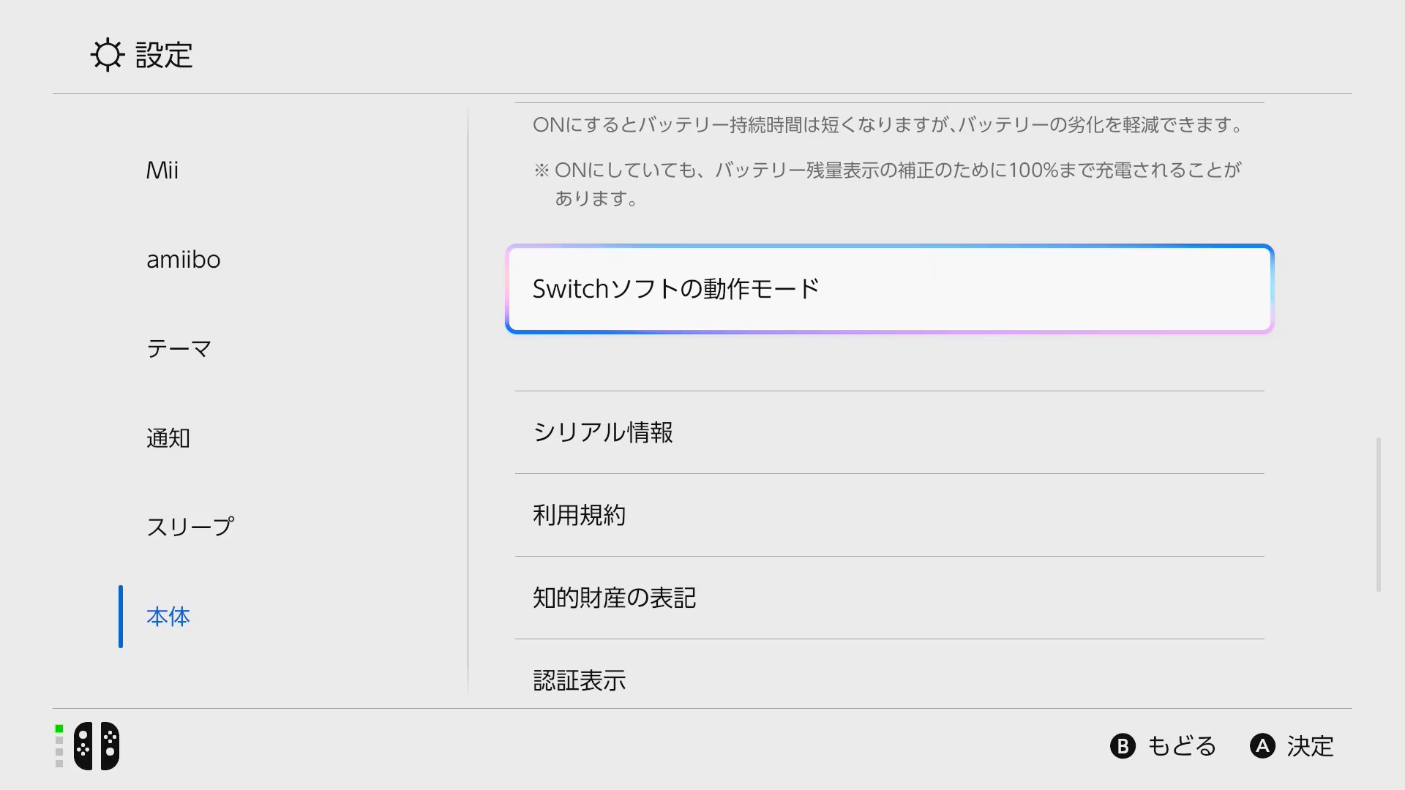Image resolution: width=1405 pixels, height=790 pixels.
Task: Click the B button icon for もどる
Action: pyautogui.click(x=1122, y=746)
